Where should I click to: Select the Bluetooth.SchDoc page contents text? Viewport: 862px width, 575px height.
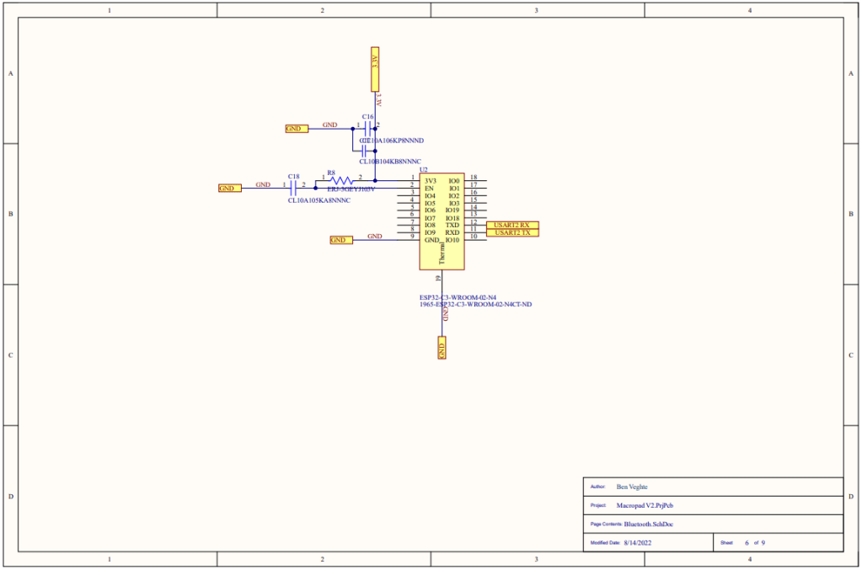click(648, 524)
